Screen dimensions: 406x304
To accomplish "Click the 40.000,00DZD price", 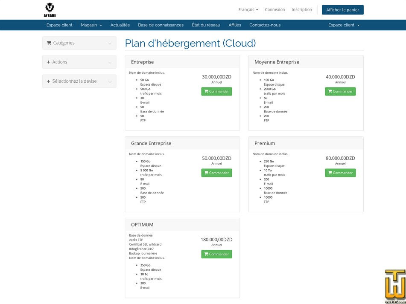I will (341, 77).
